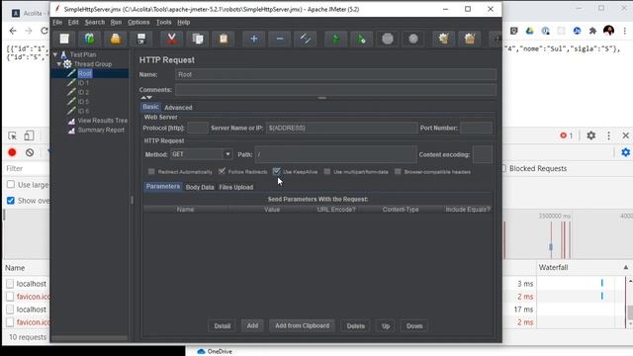Click Start no pauses icon

pyautogui.click(x=361, y=39)
